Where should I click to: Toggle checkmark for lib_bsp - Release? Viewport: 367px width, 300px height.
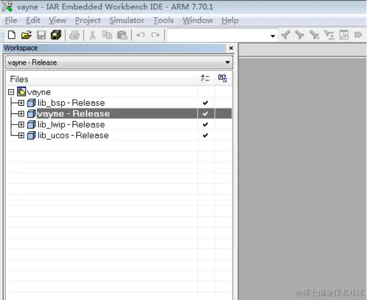pos(205,103)
